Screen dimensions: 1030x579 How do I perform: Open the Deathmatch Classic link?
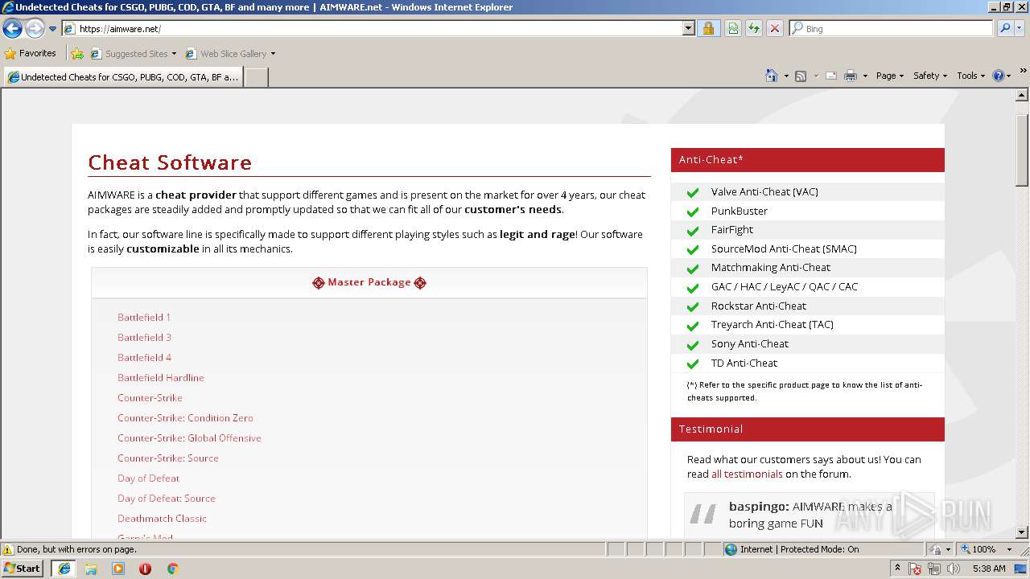(x=162, y=519)
